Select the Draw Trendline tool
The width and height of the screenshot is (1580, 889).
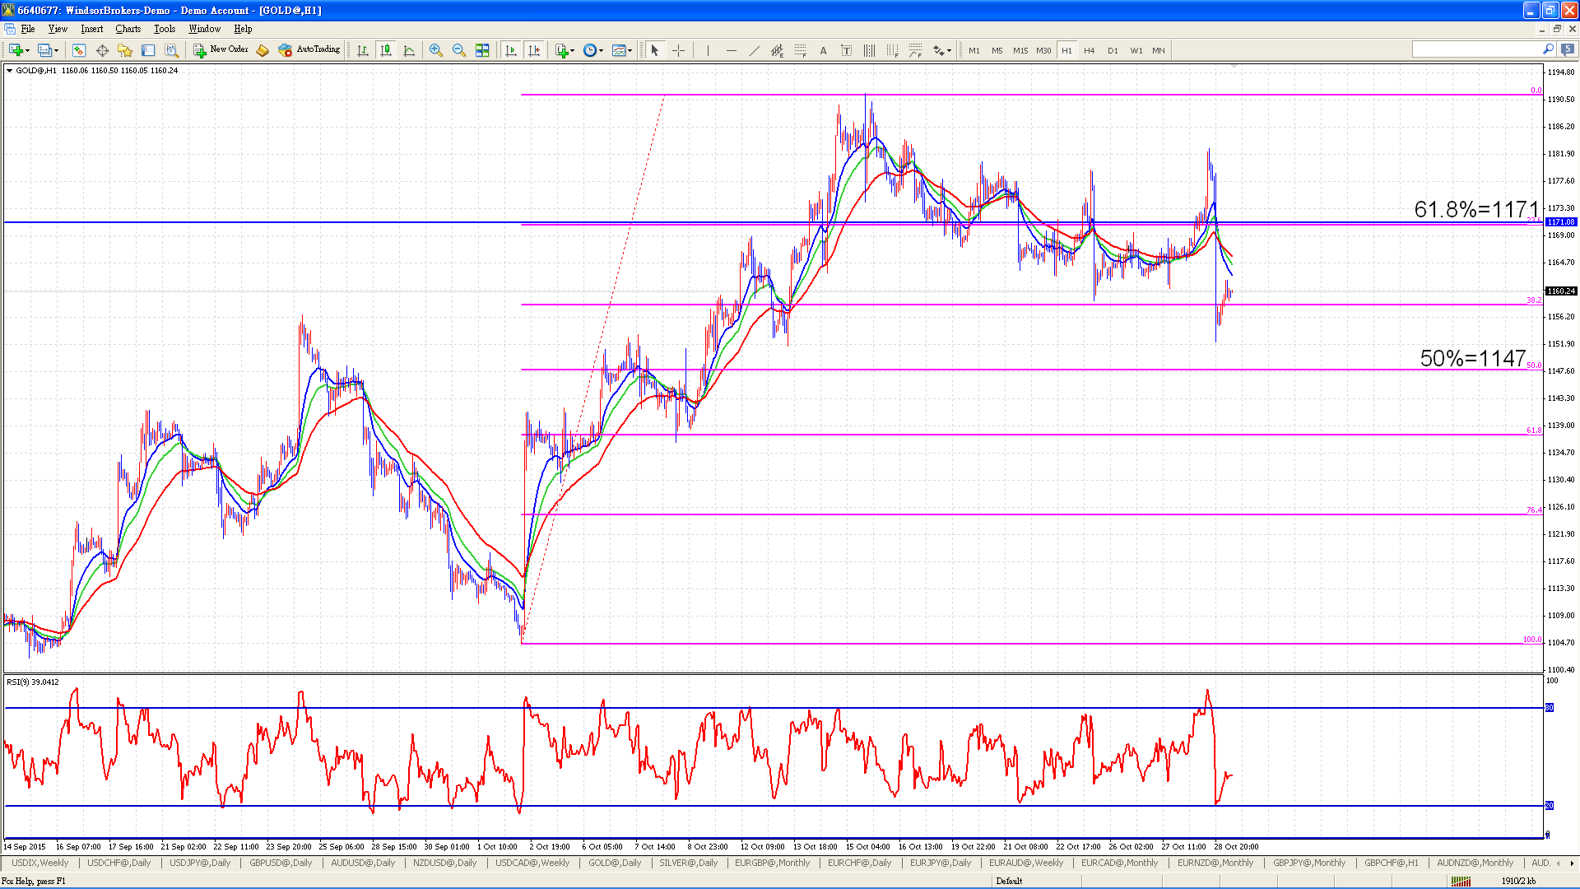coord(754,50)
